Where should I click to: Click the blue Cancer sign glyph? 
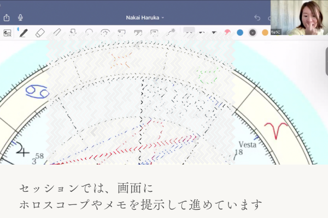[37, 92]
